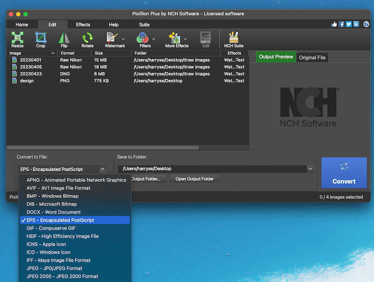Show the Output Preview tab
Image resolution: width=374 pixels, height=282 pixels.
tap(276, 57)
